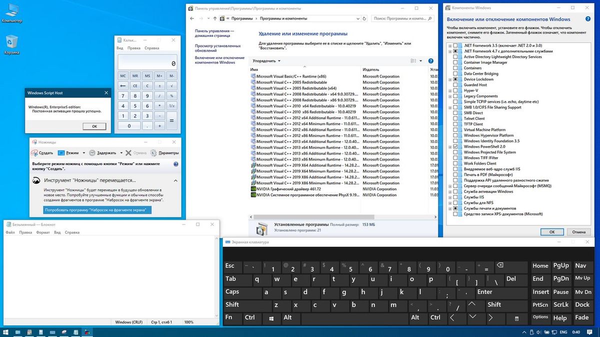Screen dimensions: 600x337
Task: Click the square root key in Calculator
Action: (x=171, y=85)
